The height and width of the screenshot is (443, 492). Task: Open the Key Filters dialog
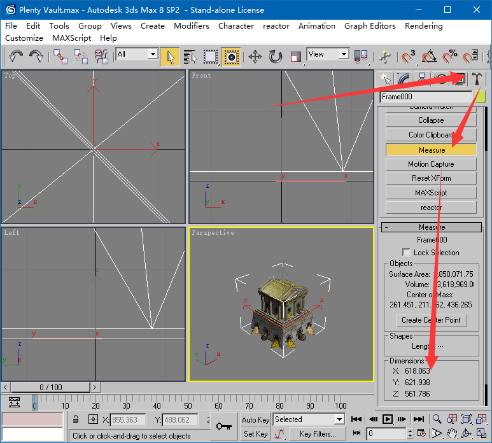point(318,434)
